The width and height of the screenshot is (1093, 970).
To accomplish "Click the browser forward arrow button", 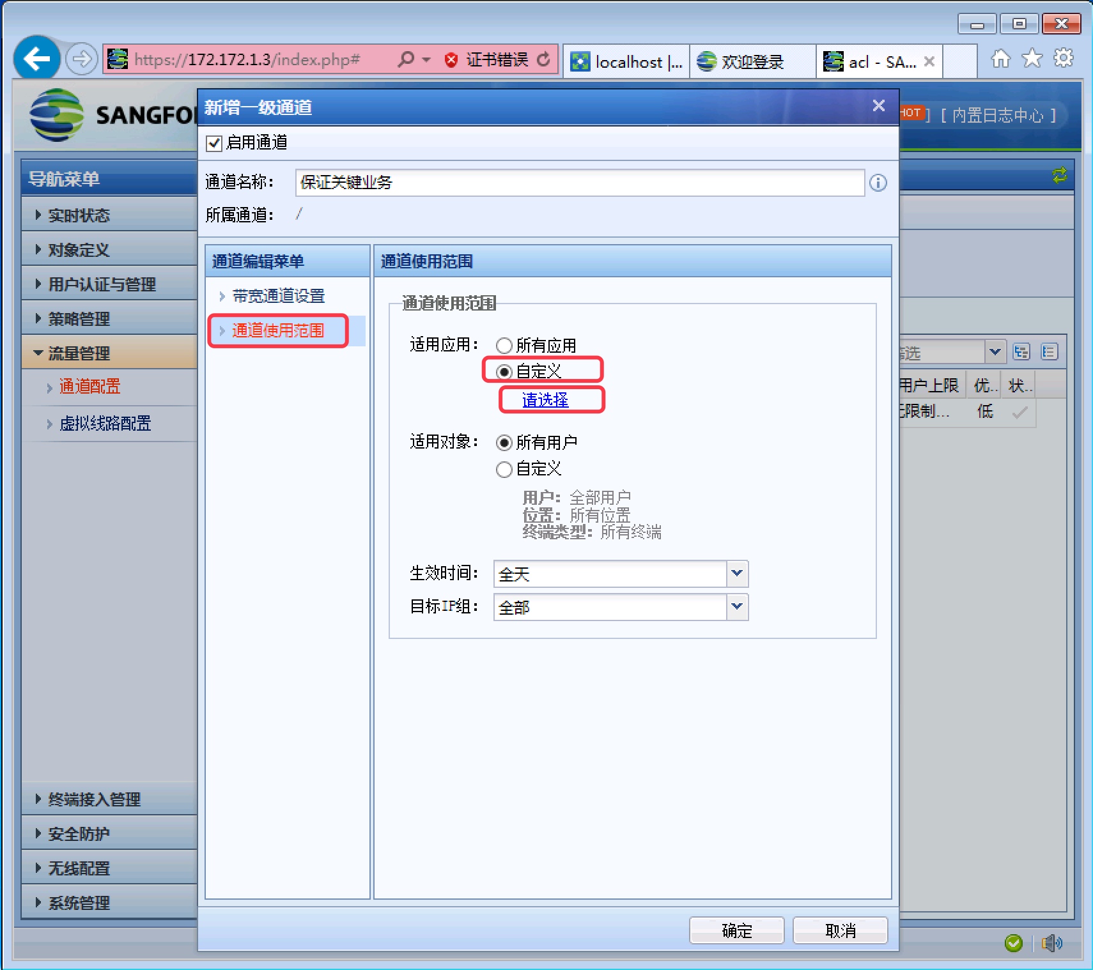I will pos(81,59).
